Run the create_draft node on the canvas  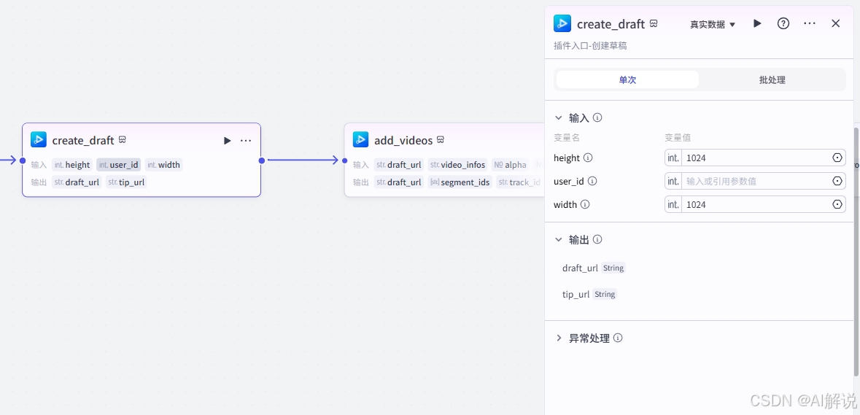[x=227, y=141]
